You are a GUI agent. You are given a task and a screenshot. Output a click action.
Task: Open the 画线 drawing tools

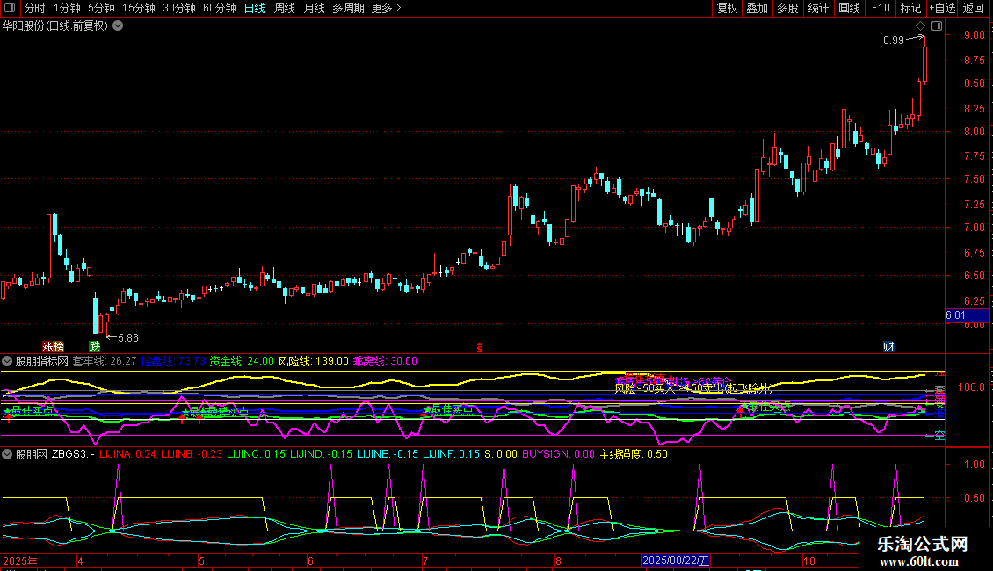click(849, 9)
